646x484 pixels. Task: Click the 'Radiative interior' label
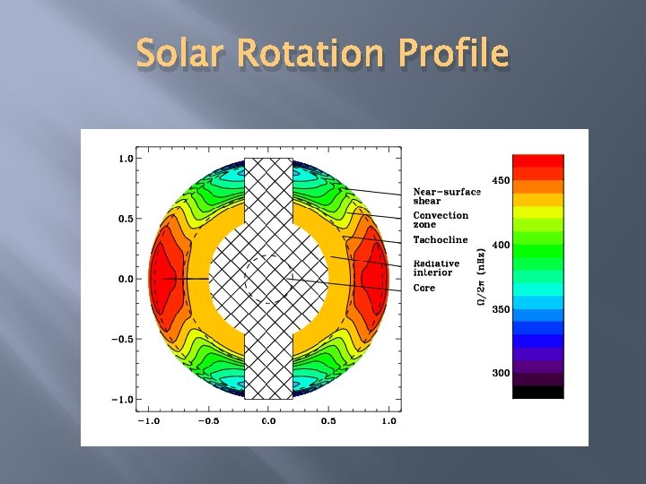click(x=436, y=268)
